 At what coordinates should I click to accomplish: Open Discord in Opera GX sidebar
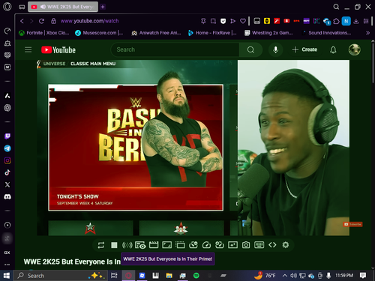tap(7, 196)
